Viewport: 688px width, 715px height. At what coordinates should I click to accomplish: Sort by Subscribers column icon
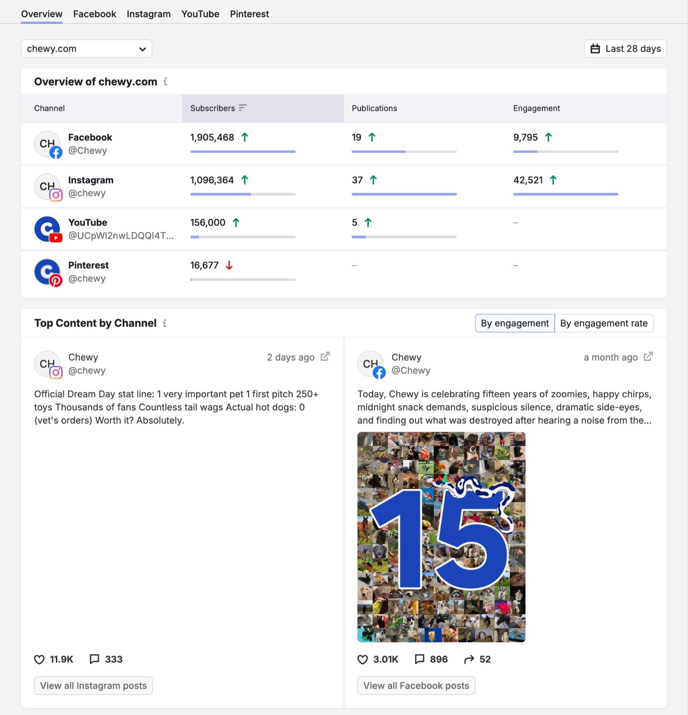point(243,108)
